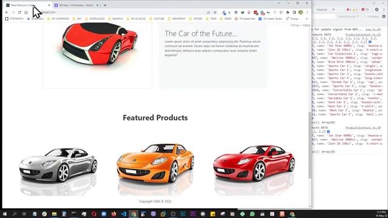This screenshot has height=218, width=388.
Task: Click the 'Car Collection 1' console row
Action: click(347, 54)
